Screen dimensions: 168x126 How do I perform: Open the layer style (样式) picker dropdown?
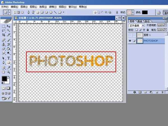[133, 12]
